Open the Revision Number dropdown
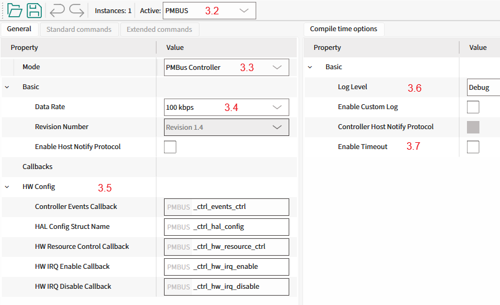Screen dimensions: 500x305 coord(226,127)
